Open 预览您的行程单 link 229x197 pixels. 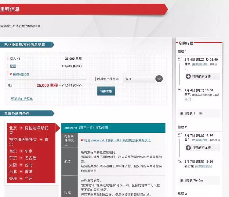(22, 99)
